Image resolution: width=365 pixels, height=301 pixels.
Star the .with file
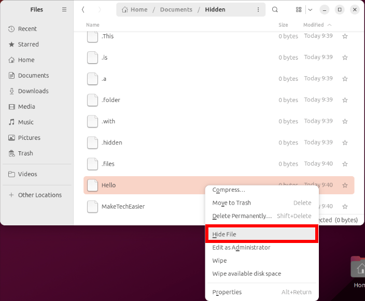pyautogui.click(x=345, y=121)
